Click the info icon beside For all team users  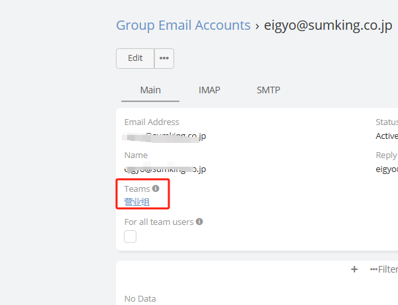click(x=199, y=222)
